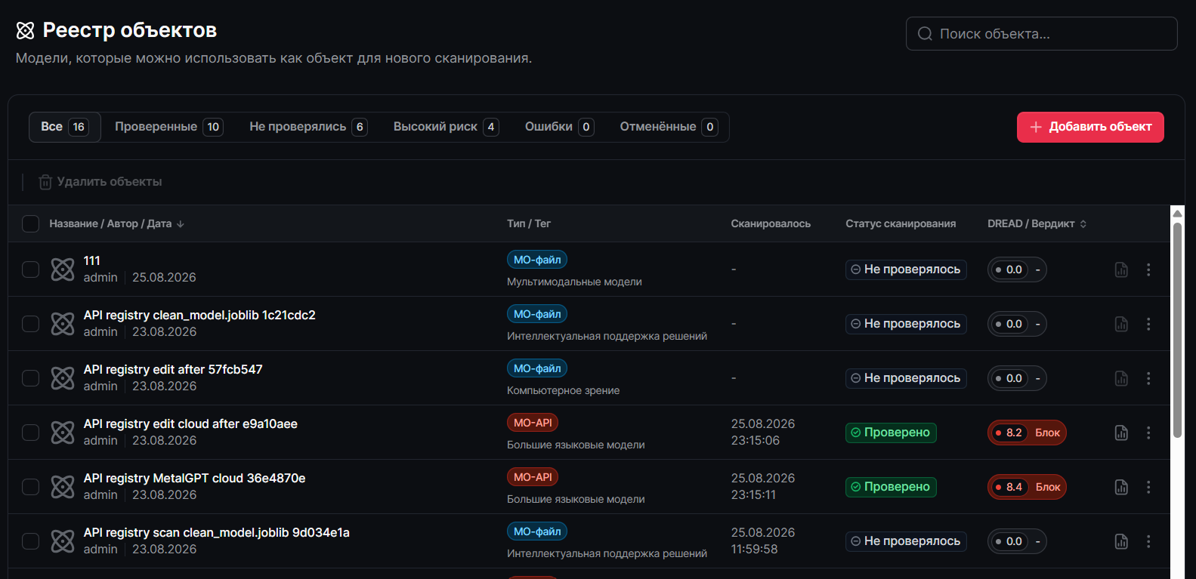Click the magnifier icon in search field
The image size is (1196, 579).
pos(925,34)
